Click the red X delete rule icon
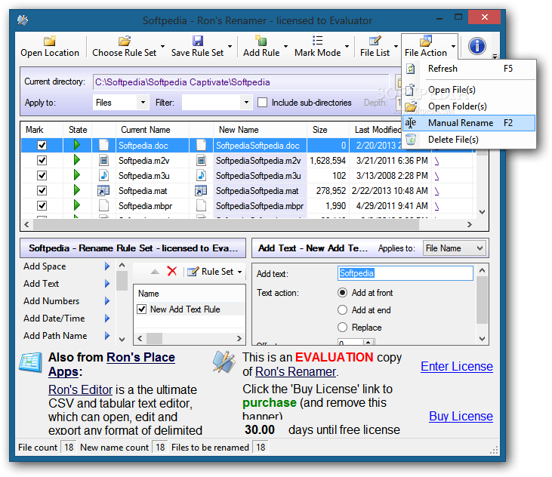The height and width of the screenshot is (477, 552). pos(172,271)
